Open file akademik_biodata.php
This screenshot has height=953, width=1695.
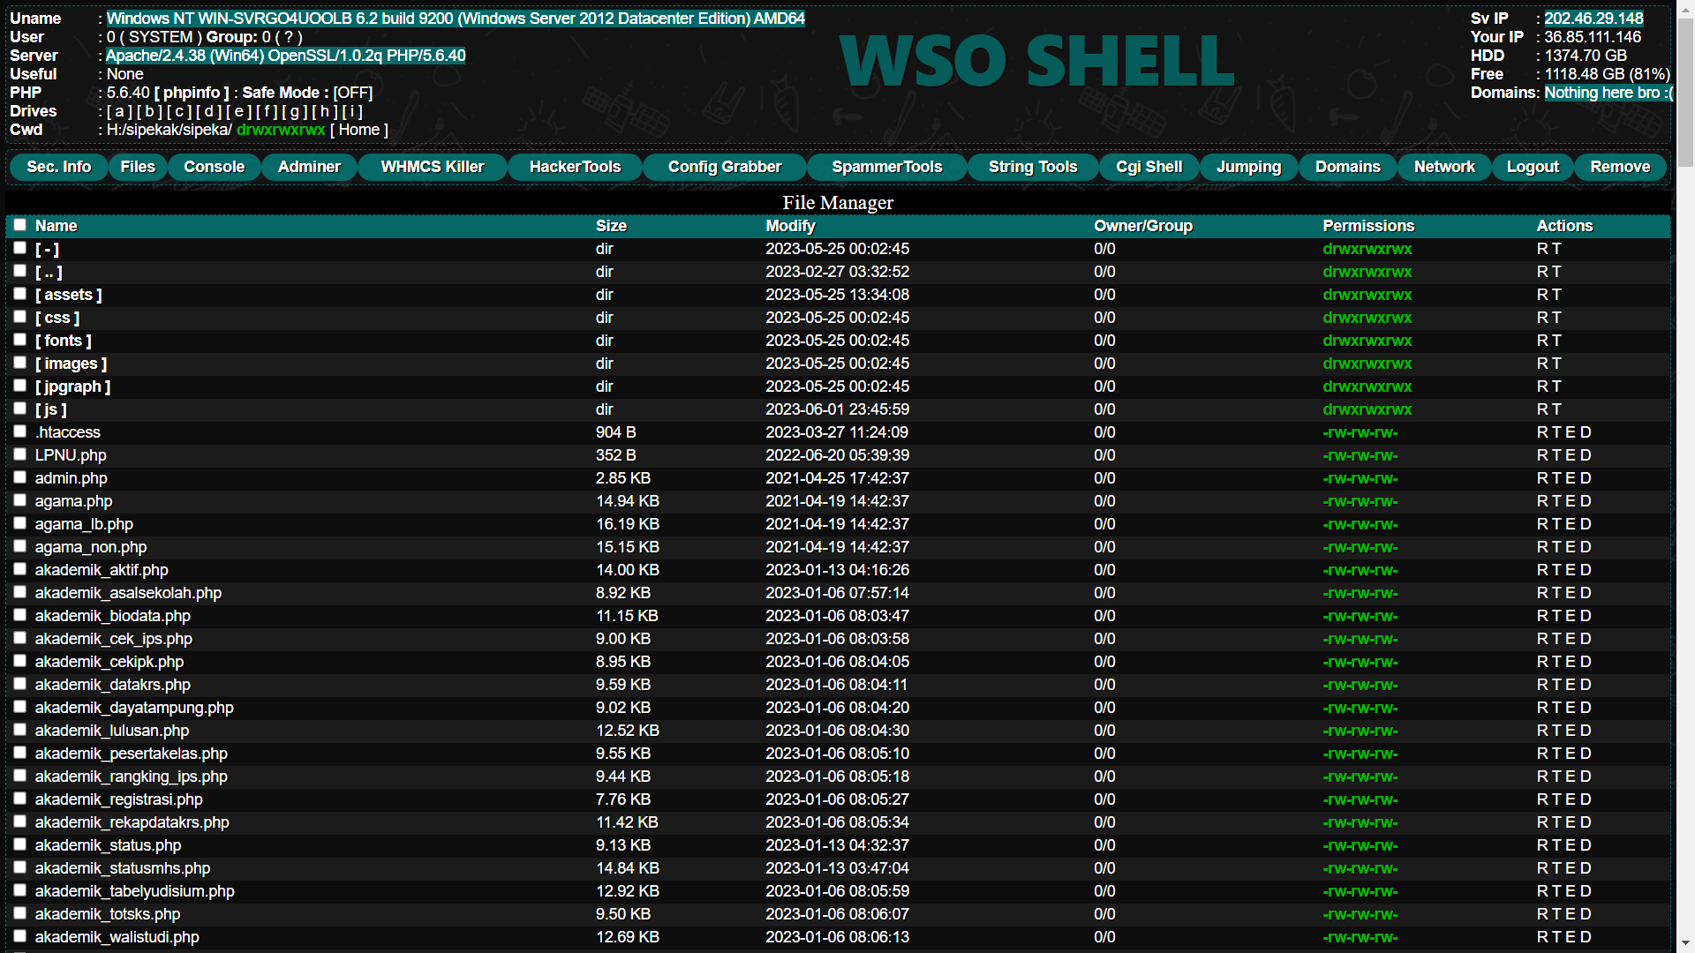pos(113,616)
